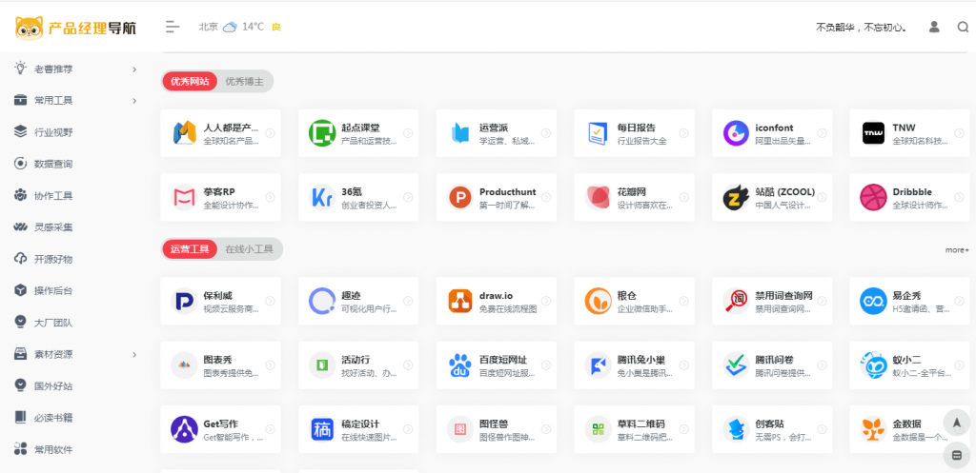Image resolution: width=976 pixels, height=473 pixels.
Task: Click the 草料二维码 green QR icon
Action: tap(599, 429)
